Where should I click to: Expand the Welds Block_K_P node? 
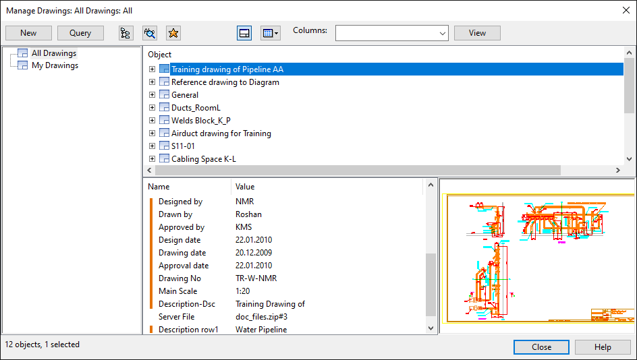(x=153, y=121)
